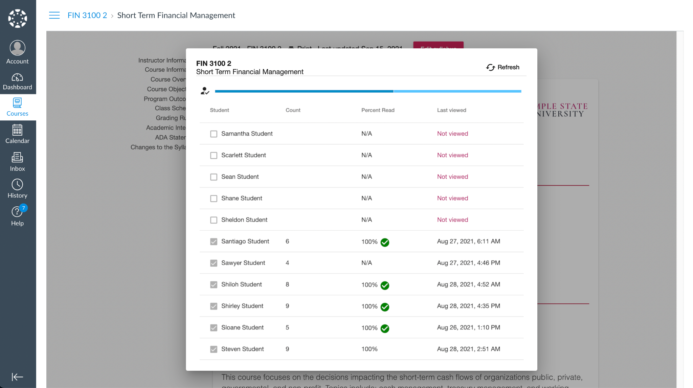
Task: Check the Samantha Student checkbox
Action: [x=214, y=134]
